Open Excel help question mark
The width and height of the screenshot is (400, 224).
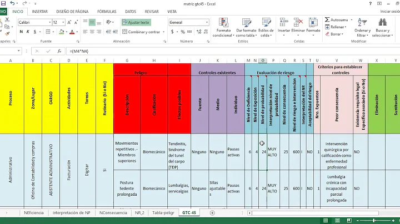(x=370, y=3)
